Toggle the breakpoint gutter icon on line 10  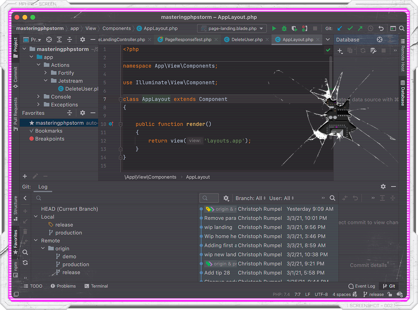[x=111, y=124]
